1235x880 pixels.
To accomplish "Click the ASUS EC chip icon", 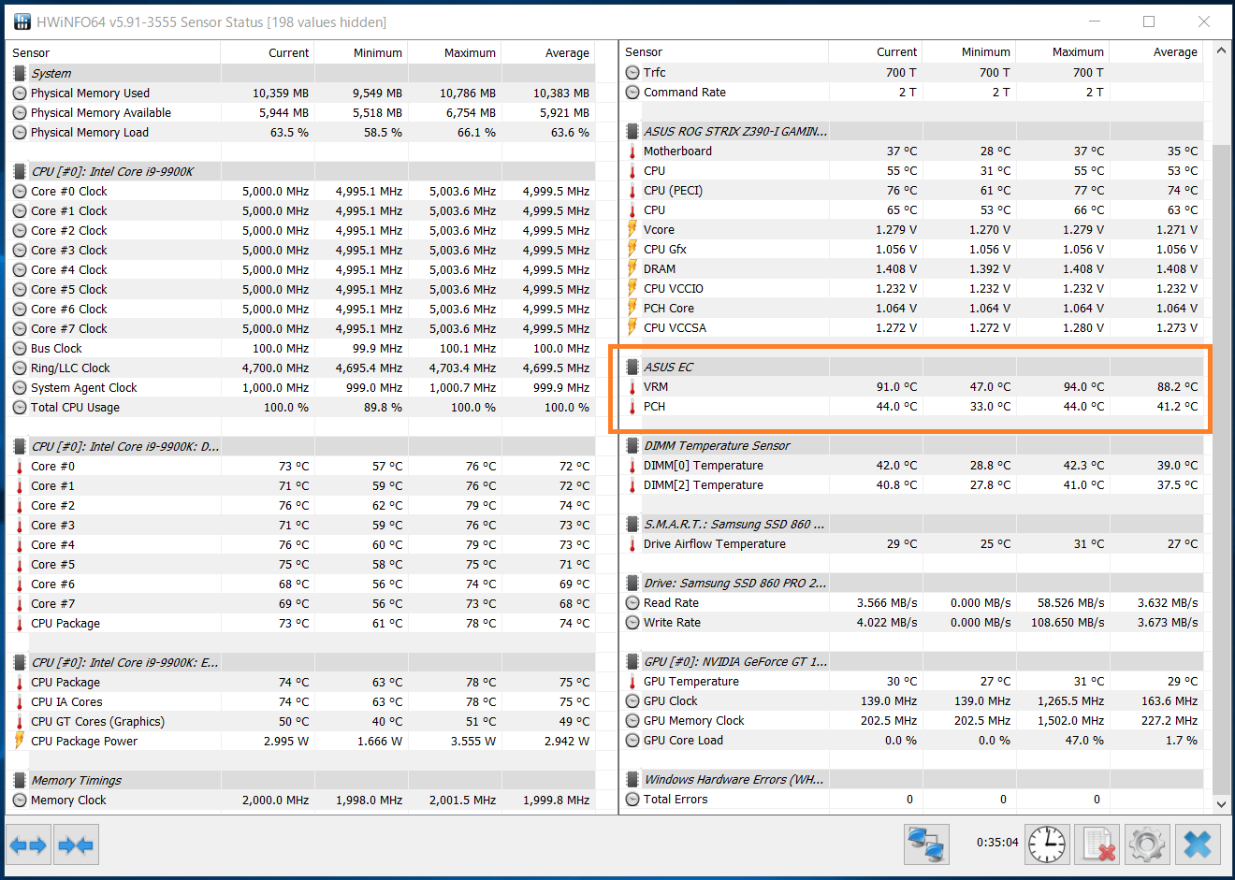I will click(x=632, y=368).
